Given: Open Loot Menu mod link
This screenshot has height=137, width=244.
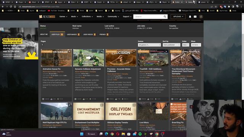Looking at the screenshot, I should click(x=144, y=123).
